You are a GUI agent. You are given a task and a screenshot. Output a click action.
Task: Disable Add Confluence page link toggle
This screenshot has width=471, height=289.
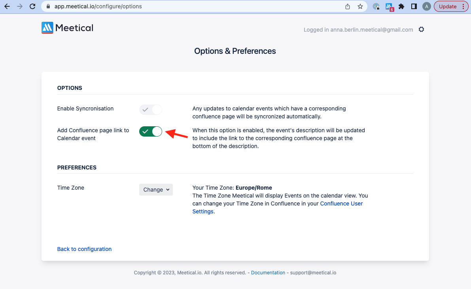tap(151, 131)
